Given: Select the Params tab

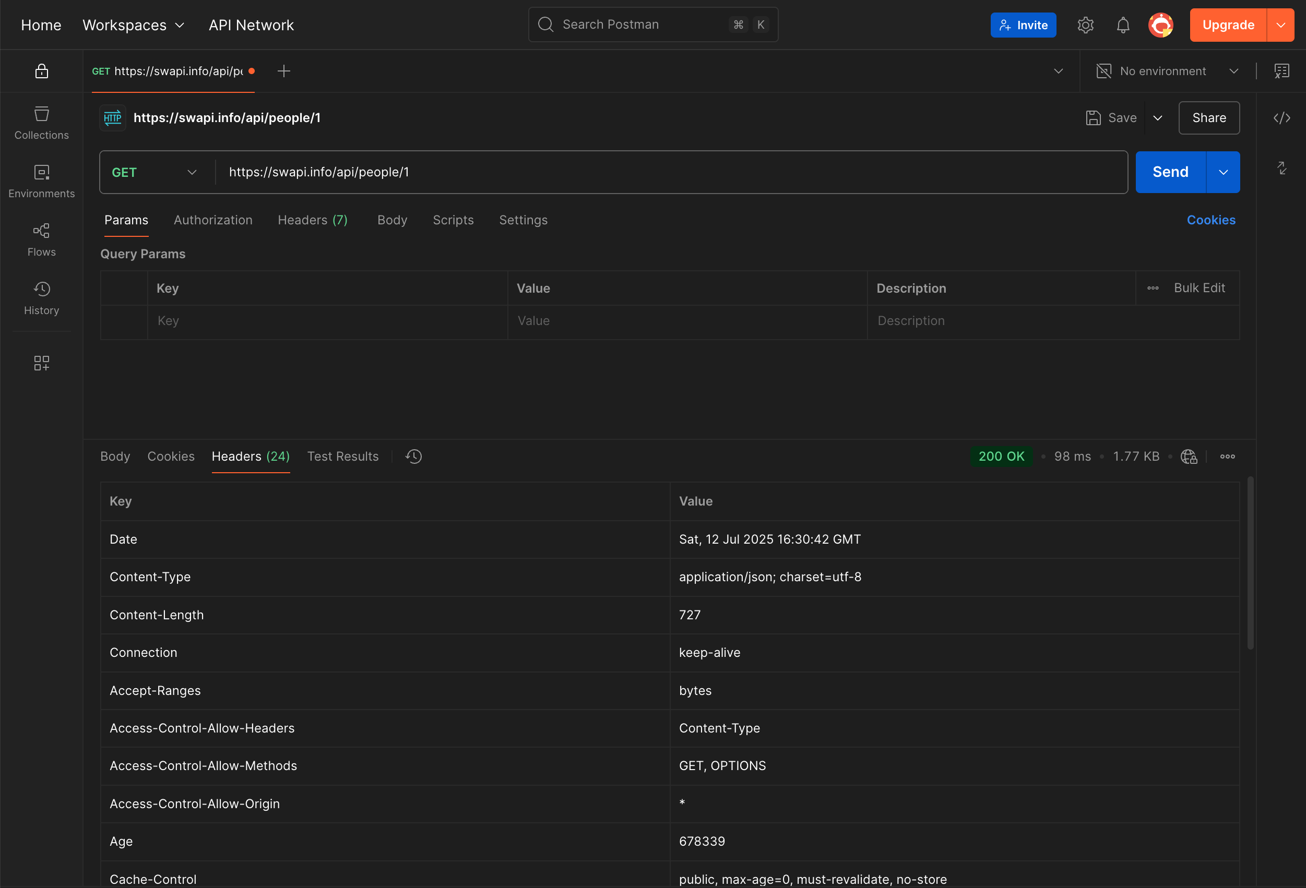Looking at the screenshot, I should [x=126, y=220].
